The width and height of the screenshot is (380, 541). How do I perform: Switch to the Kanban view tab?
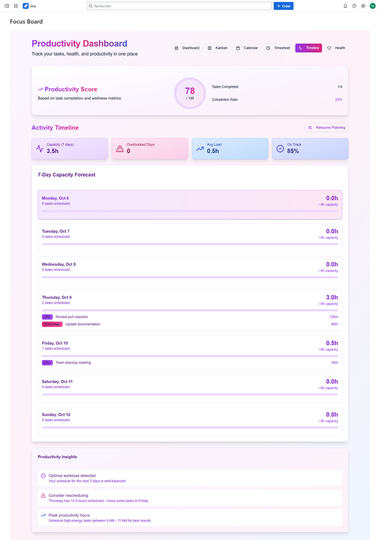(218, 48)
